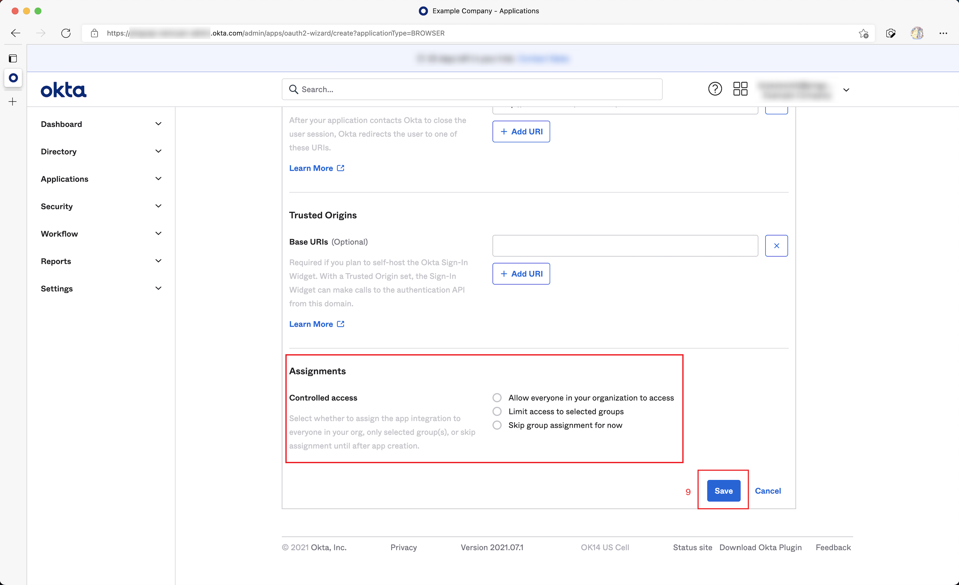959x585 pixels.
Task: Open Learn More under logout redirect description
Action: pyautogui.click(x=311, y=168)
